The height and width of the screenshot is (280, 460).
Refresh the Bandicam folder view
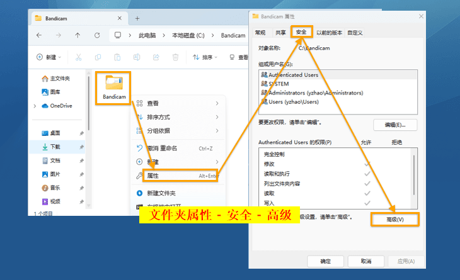point(97,35)
